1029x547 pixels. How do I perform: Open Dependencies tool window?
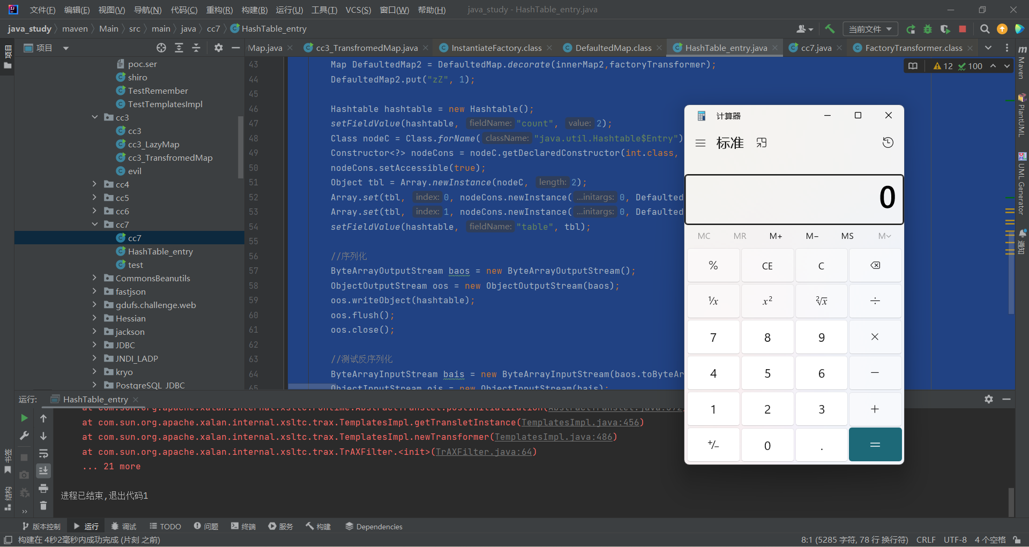point(374,527)
